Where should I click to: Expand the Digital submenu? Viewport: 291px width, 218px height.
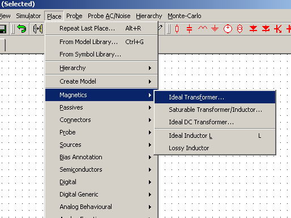tap(101, 182)
